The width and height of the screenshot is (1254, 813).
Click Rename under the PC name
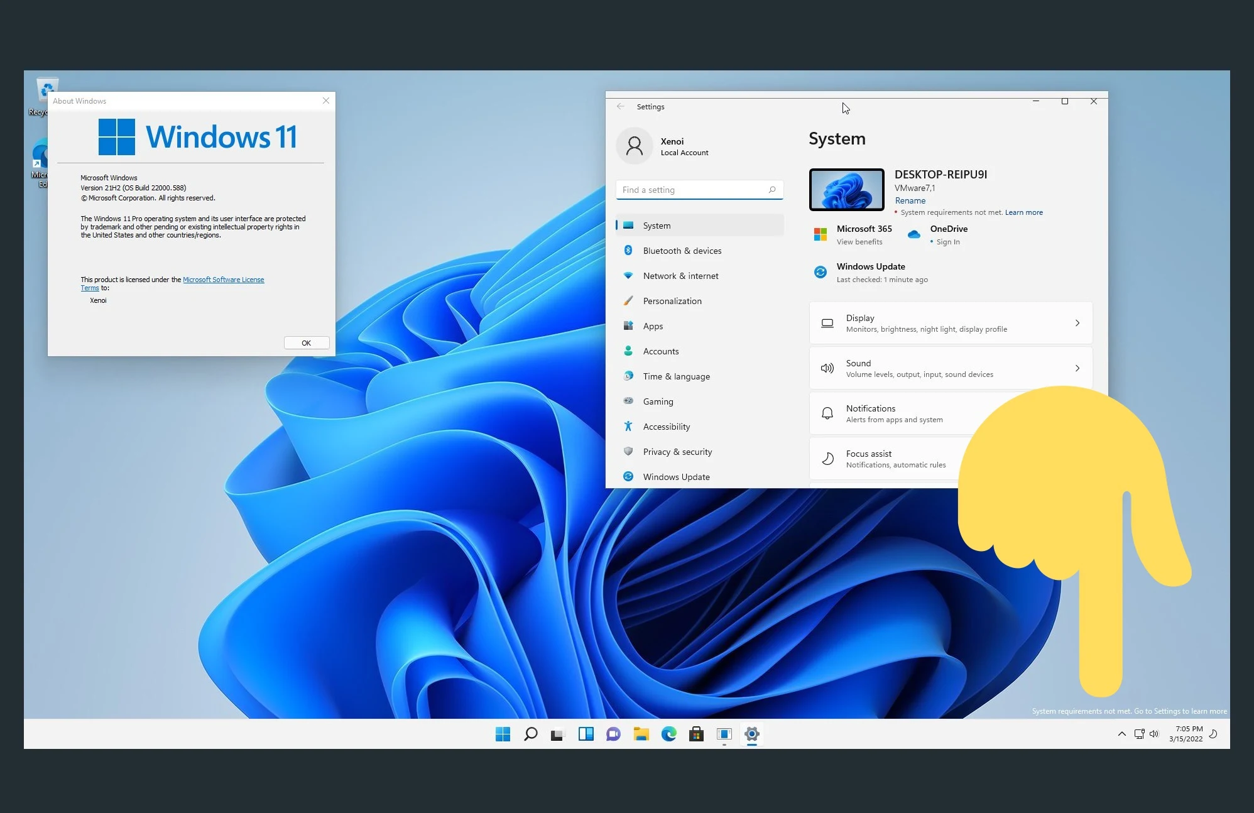coord(910,200)
